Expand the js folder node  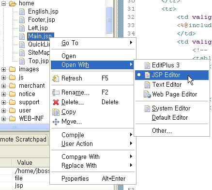click(3, 78)
